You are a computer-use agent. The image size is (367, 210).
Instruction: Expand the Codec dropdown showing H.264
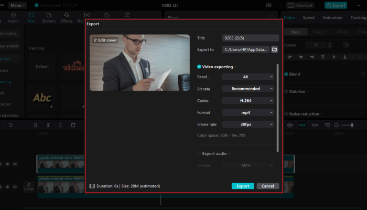point(248,100)
